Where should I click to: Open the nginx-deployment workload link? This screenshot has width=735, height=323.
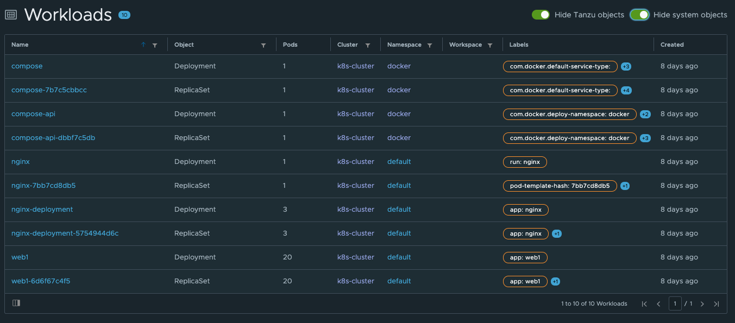[42, 210]
